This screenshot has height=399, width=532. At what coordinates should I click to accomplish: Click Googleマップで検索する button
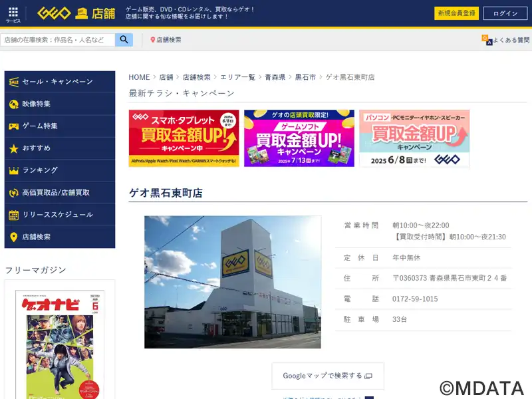point(328,376)
